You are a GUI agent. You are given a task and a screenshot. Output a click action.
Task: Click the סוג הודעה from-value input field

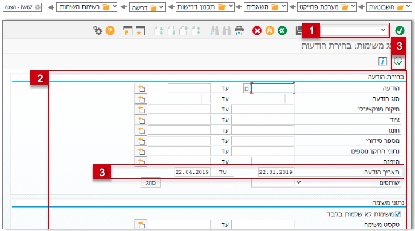pos(289,99)
